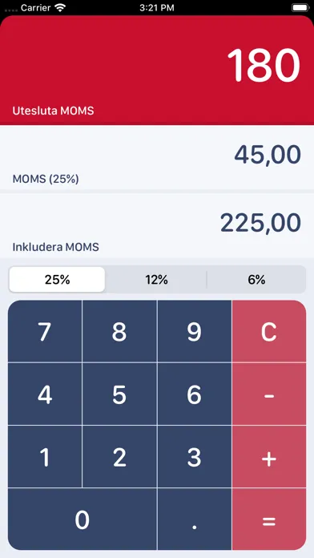The image size is (314, 558).
Task: Tap the number 3 key
Action: (194, 457)
